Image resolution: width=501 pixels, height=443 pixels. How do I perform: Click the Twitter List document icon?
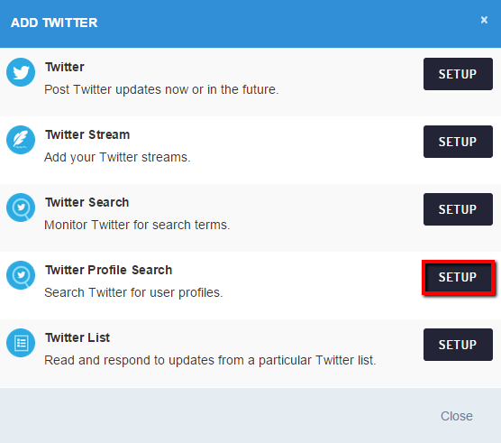pyautogui.click(x=21, y=343)
